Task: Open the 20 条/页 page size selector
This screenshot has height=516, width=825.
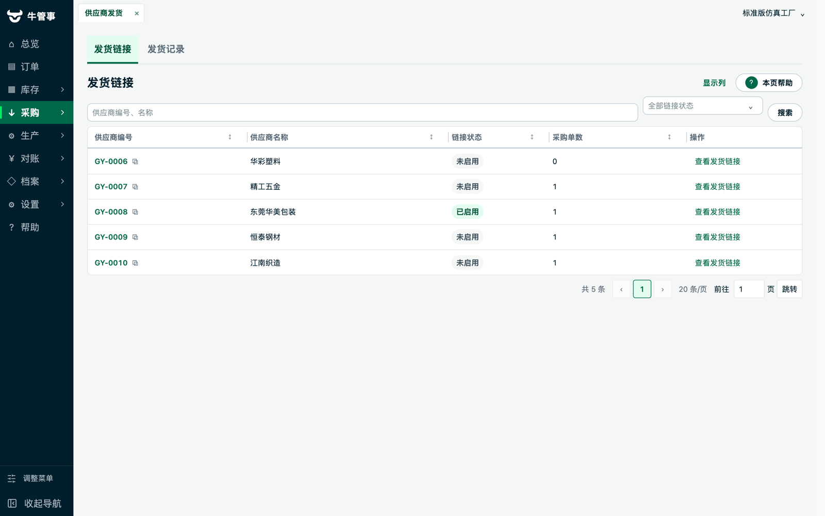Action: coord(692,289)
